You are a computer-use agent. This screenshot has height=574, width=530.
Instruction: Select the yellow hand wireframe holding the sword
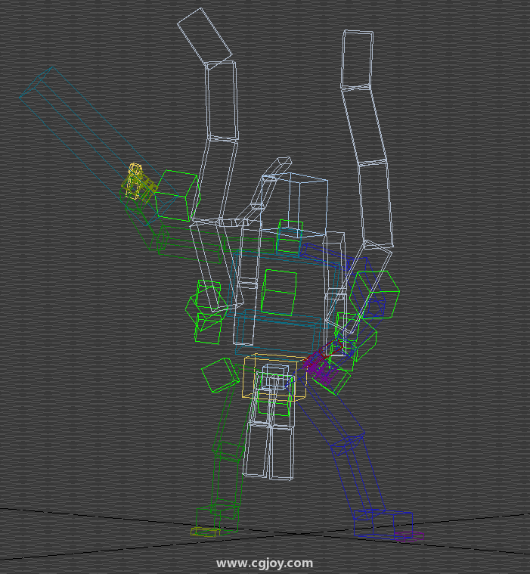point(135,182)
